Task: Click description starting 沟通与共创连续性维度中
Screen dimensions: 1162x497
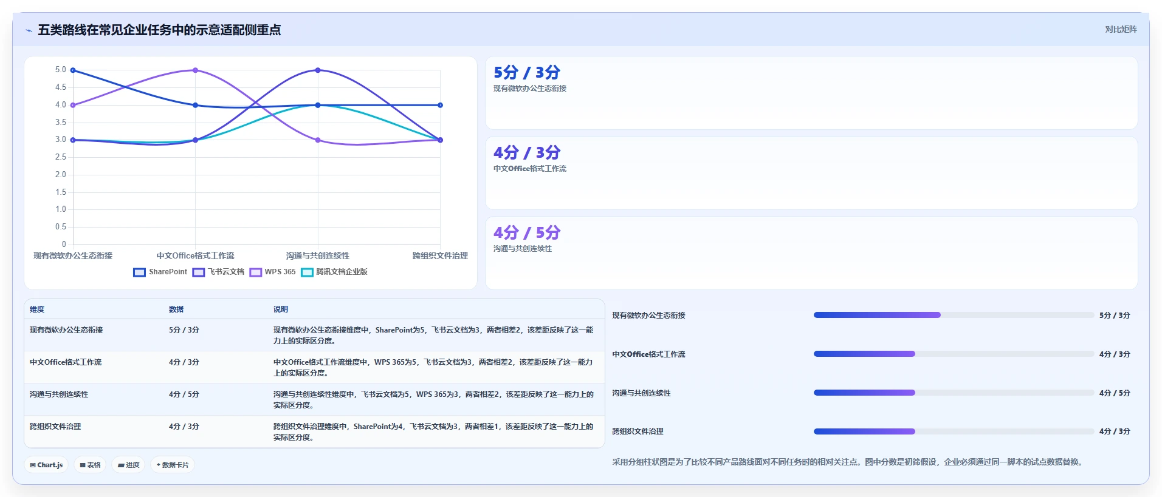Action: pyautogui.click(x=433, y=400)
